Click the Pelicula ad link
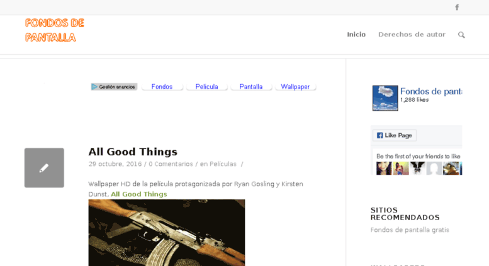Screen dimensions: 489x266 coord(206,87)
